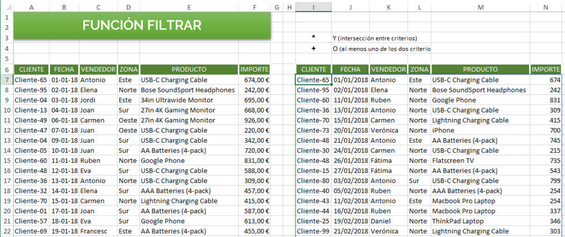565x237 pixels.
Task: Select cell 'iPhone' in right table
Action: coord(481,131)
